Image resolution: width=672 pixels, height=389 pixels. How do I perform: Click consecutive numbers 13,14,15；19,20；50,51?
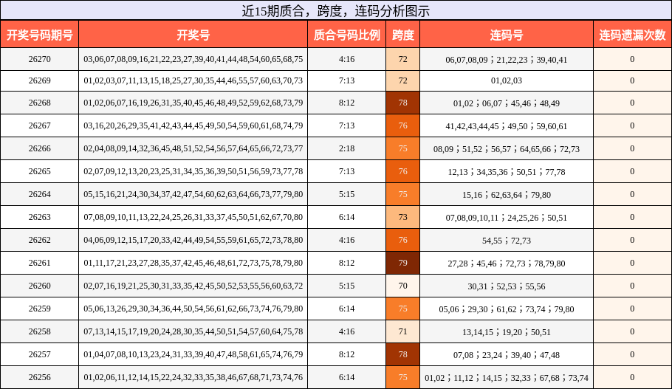pos(507,332)
